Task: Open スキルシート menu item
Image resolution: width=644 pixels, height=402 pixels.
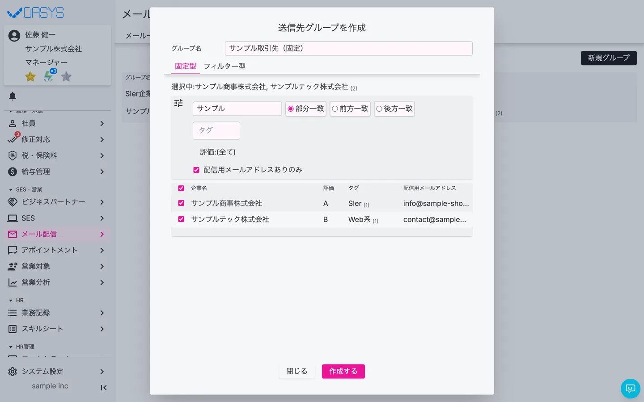Action: pyautogui.click(x=57, y=329)
